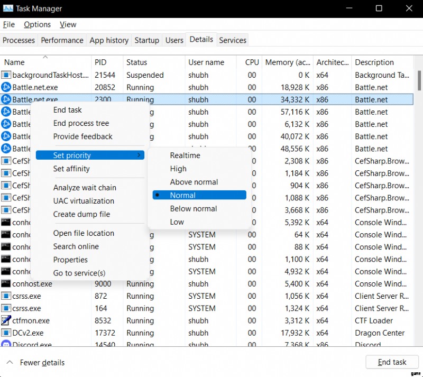Viewport: 423px width, 377px height.
Task: Select Create dump file
Action: (90, 214)
